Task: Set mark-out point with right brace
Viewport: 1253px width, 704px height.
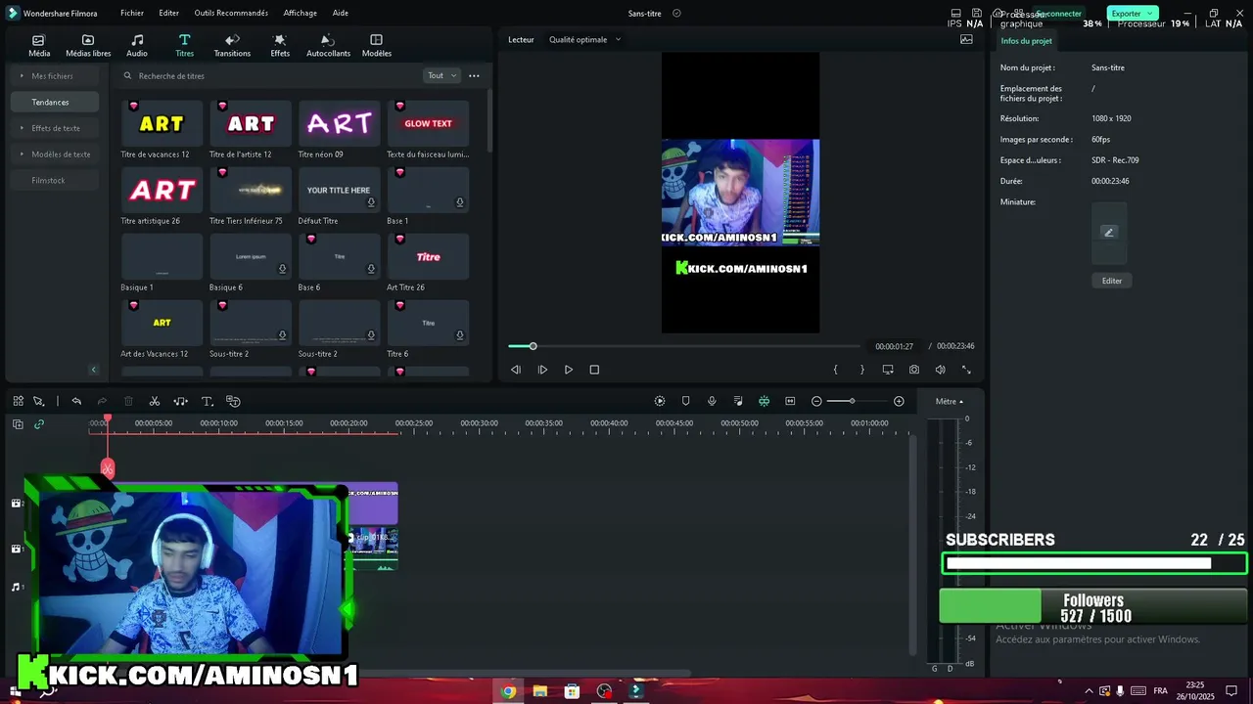Action: (x=861, y=370)
